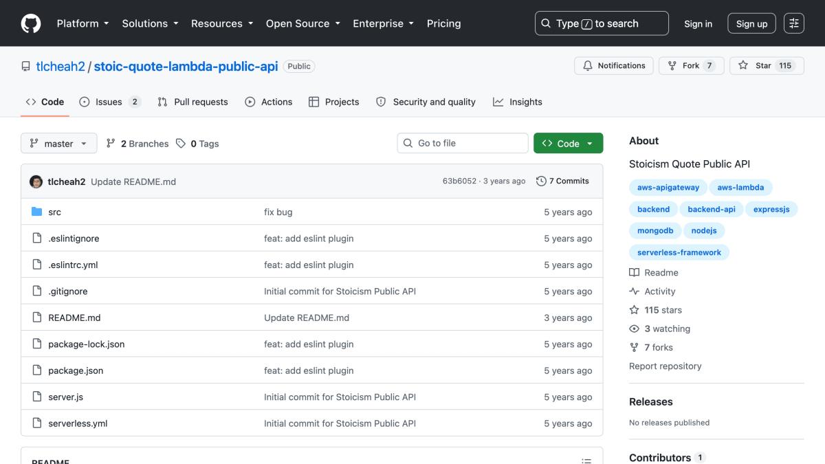This screenshot has height=464, width=825.
Task: Click the branch icon next to 2 Branches
Action: 111,144
